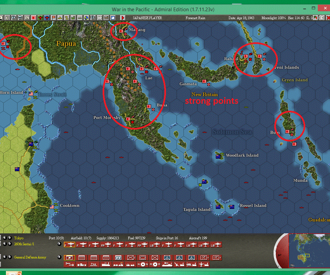
Task: Open the Tokyo base name link
Action: pyautogui.click(x=19, y=238)
